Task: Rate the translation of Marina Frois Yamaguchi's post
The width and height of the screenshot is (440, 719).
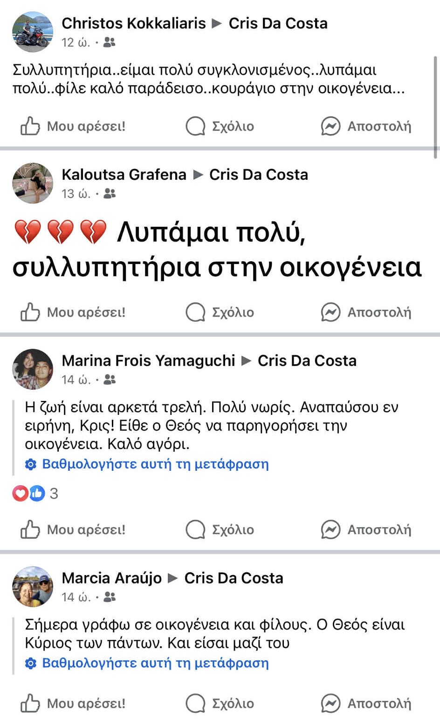Action: [x=155, y=464]
